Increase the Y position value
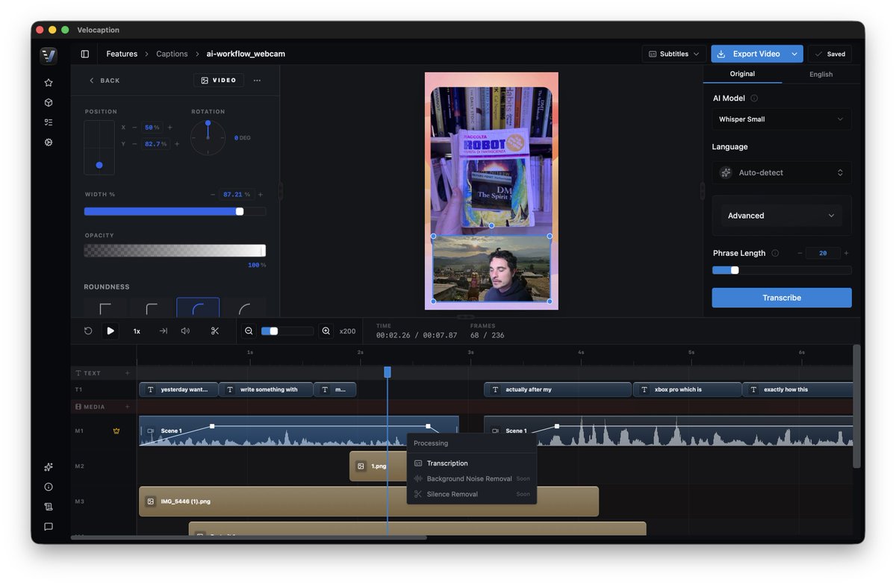Screen dimensions: 896x585 (x=176, y=144)
